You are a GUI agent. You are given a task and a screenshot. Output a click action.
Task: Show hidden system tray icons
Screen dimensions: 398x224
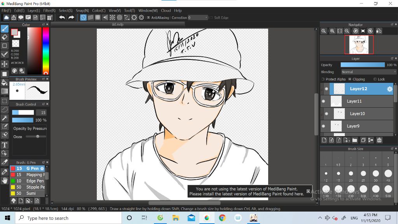click(320, 218)
